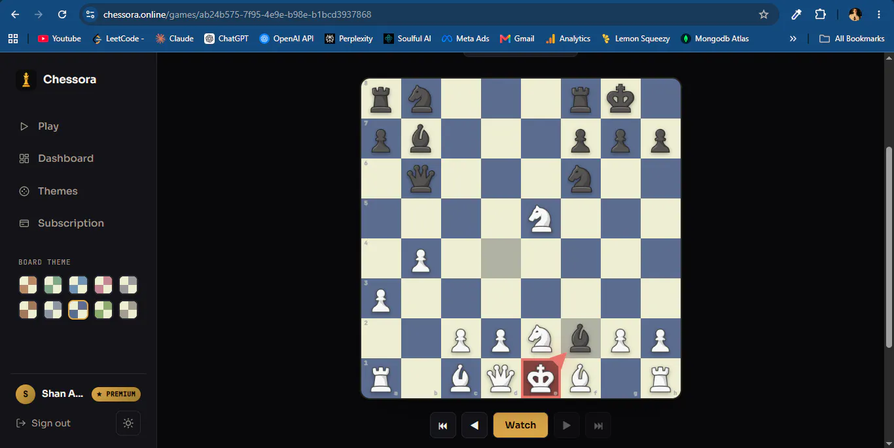
Task: Select the white knight on e2
Action: 541,339
